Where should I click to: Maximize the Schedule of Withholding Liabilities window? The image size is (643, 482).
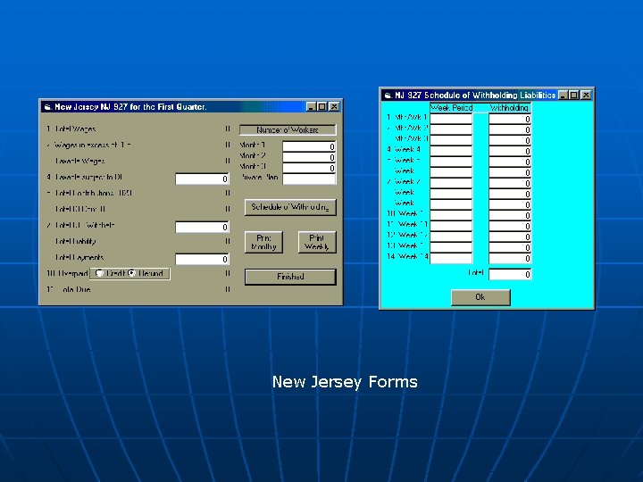click(x=574, y=96)
